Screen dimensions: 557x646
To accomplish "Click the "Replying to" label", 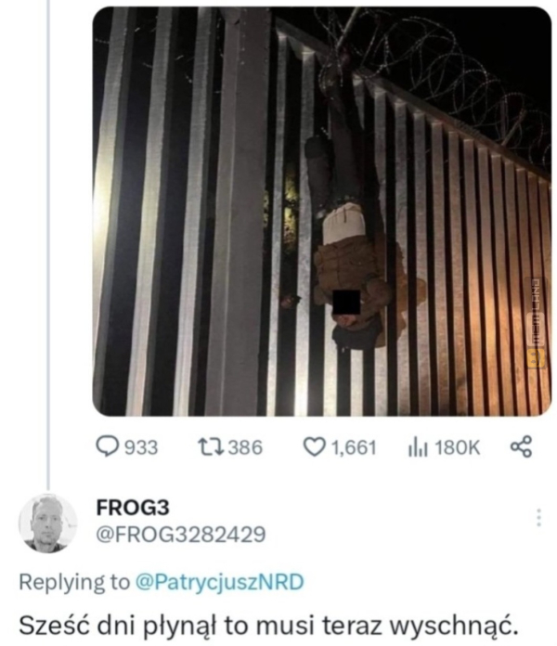I will 74,582.
